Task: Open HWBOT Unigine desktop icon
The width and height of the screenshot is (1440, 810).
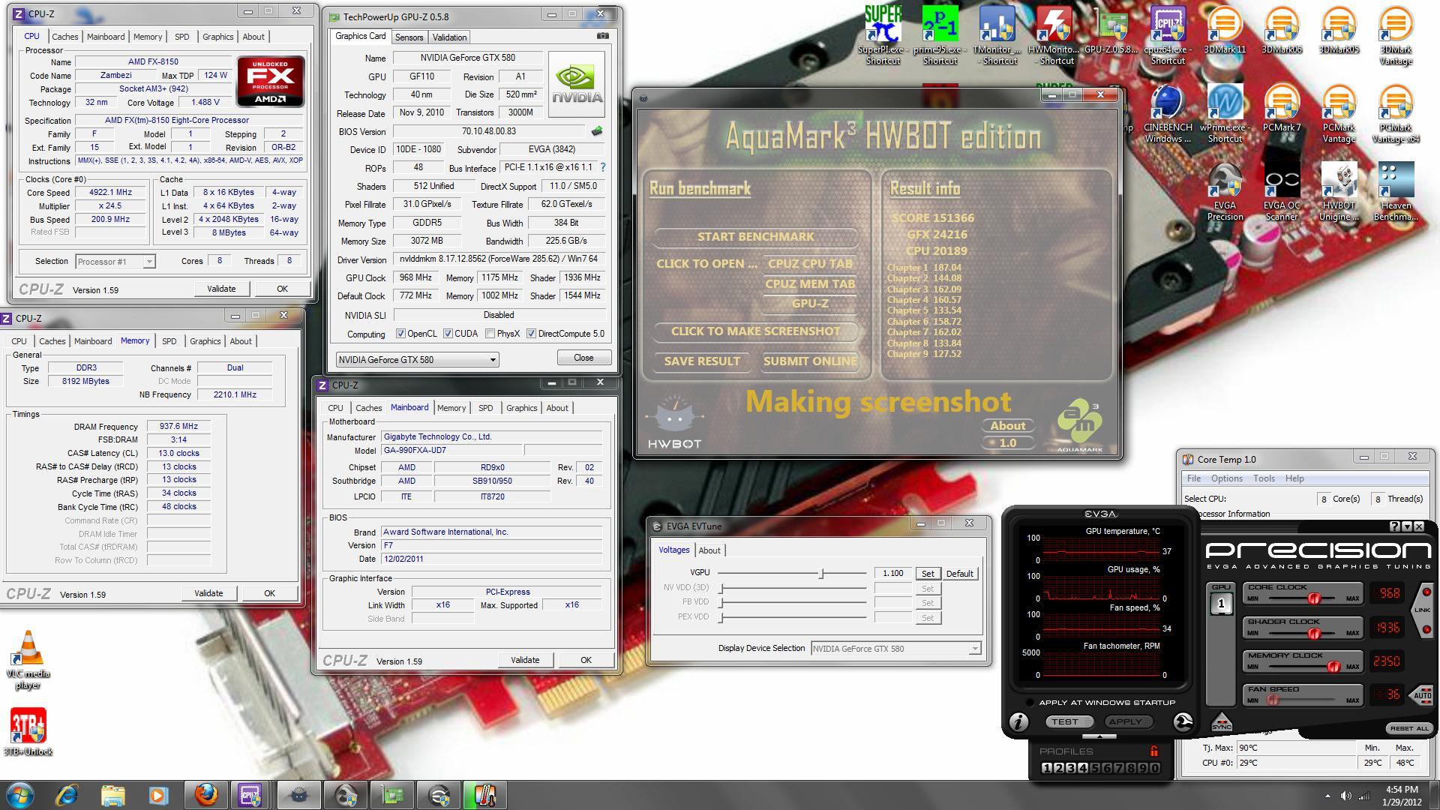Action: click(x=1339, y=192)
